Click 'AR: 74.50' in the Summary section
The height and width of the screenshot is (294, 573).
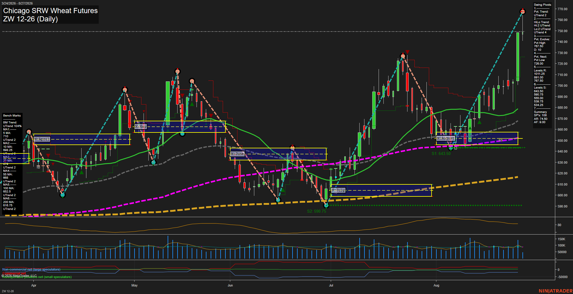pyautogui.click(x=540, y=119)
